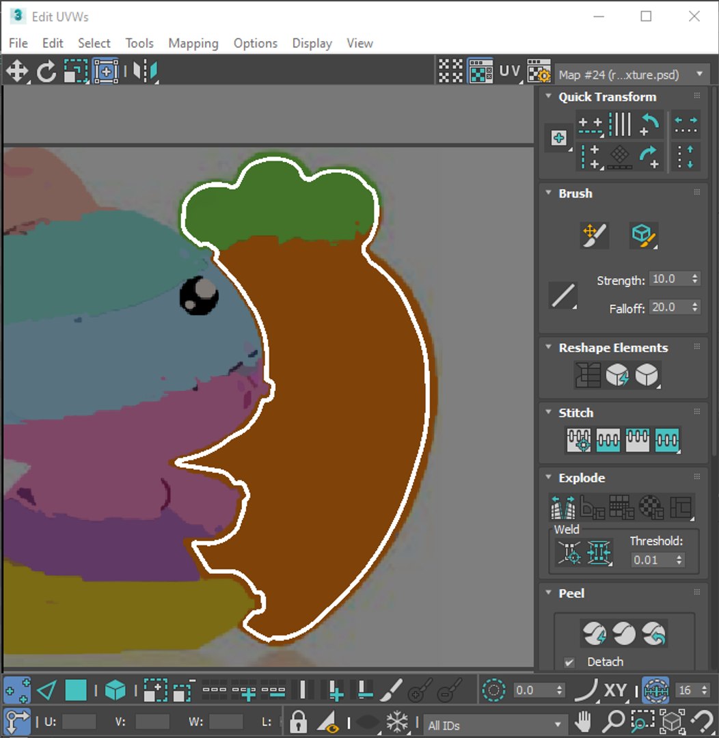Rotate selection counterclockwise 90 degrees

(650, 125)
